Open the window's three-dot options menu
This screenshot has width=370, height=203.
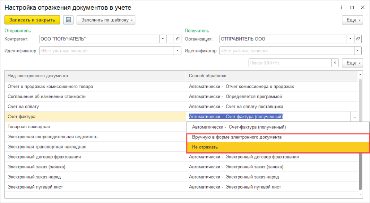point(341,7)
